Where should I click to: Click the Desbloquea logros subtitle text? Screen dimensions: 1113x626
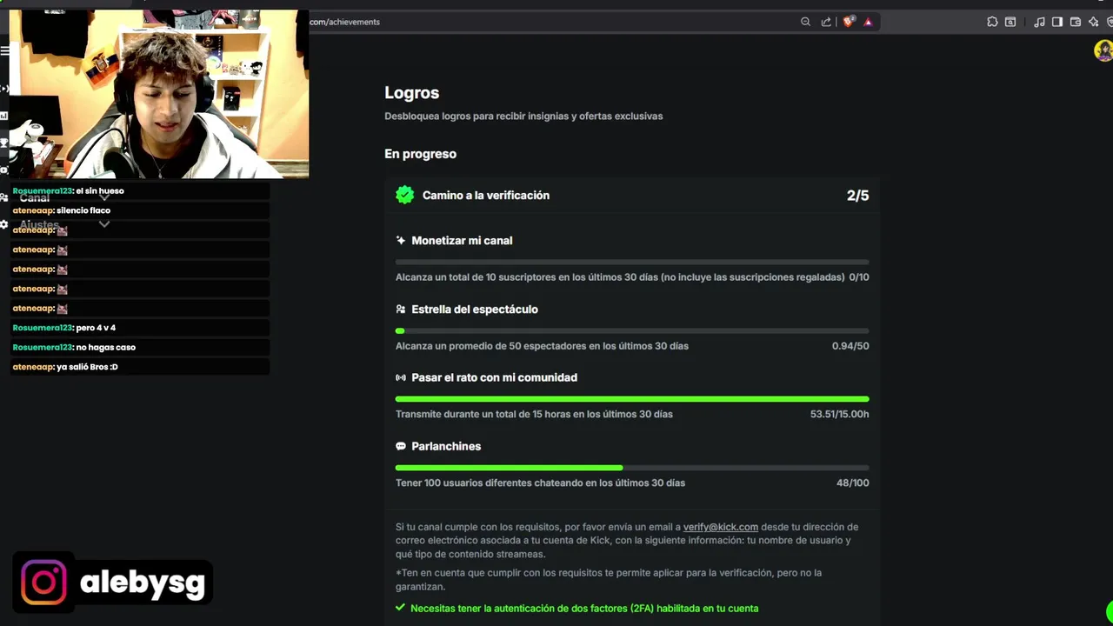tap(523, 117)
